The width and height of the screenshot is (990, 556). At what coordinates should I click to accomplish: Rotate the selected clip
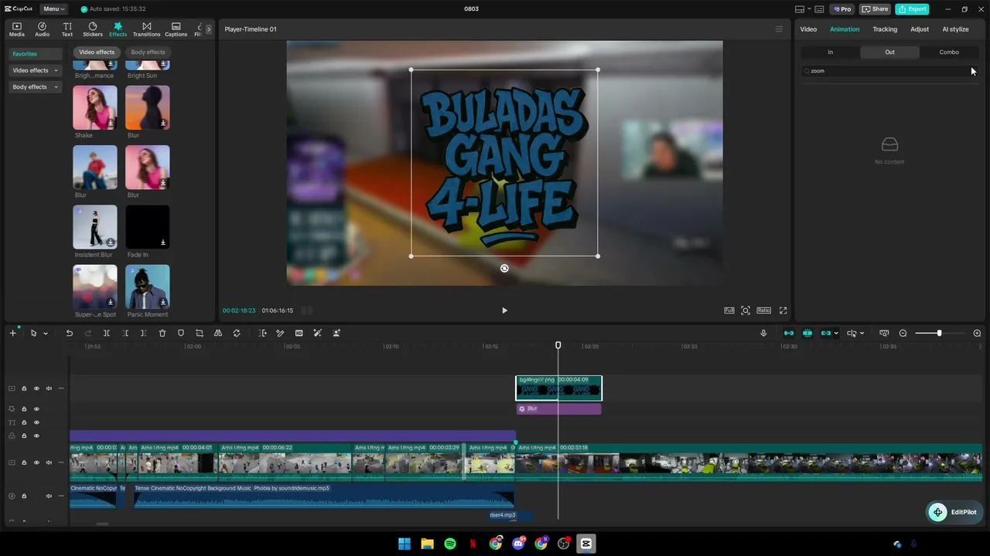(237, 334)
